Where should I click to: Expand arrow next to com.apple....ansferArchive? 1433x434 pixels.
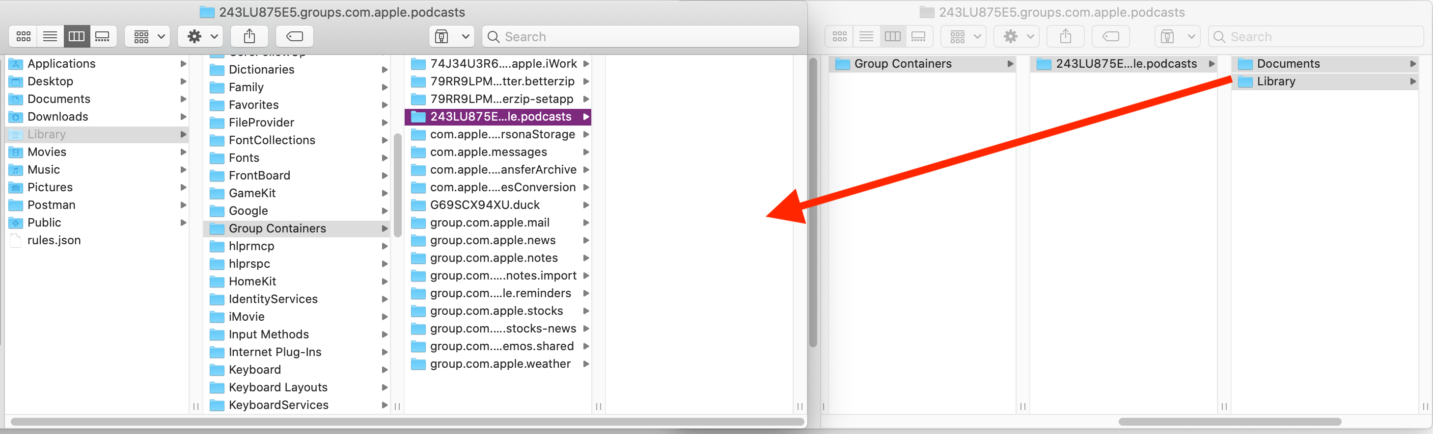coord(586,170)
